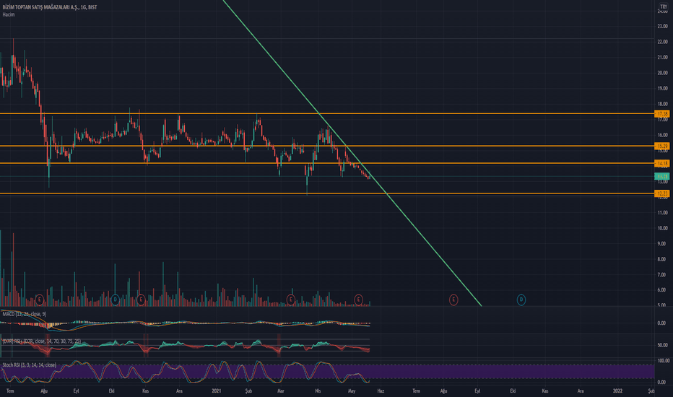Click the orange 15.29 price label
Screen dimensions: 673x397
tap(662, 147)
